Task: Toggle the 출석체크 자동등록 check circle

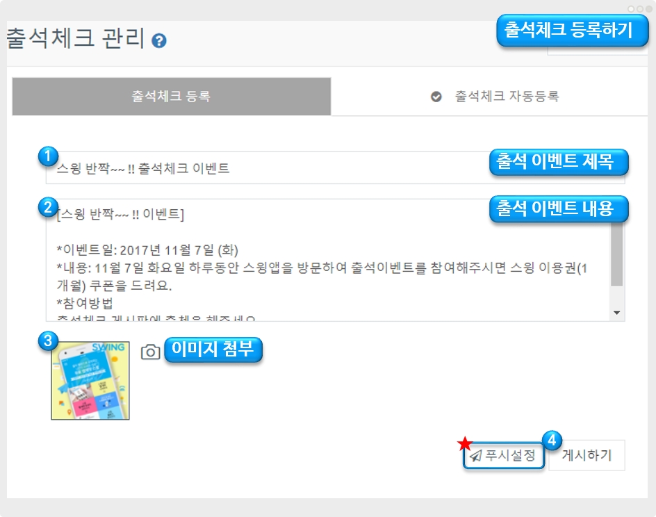Action: [436, 97]
